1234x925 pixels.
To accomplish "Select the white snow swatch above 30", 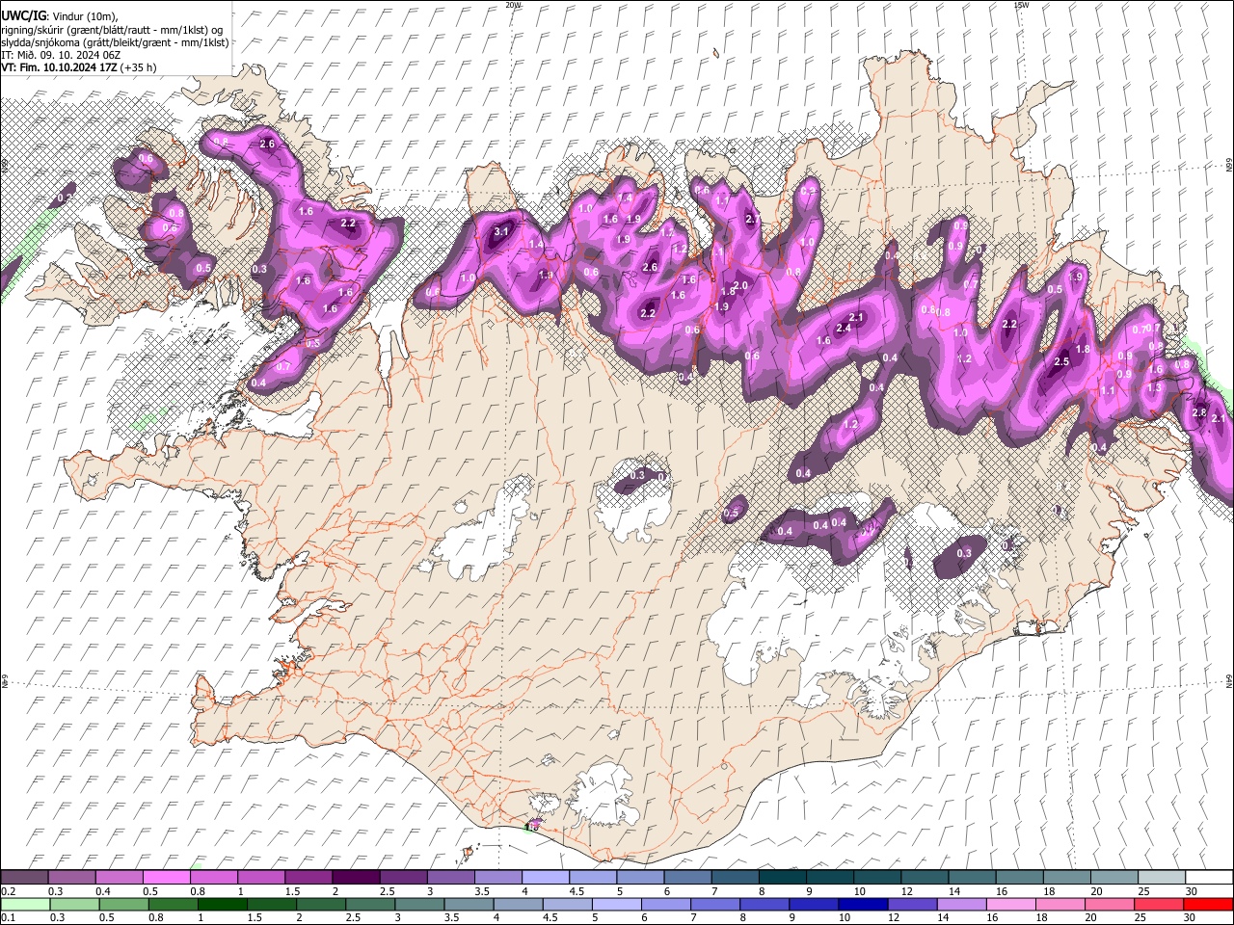I will 1207,877.
